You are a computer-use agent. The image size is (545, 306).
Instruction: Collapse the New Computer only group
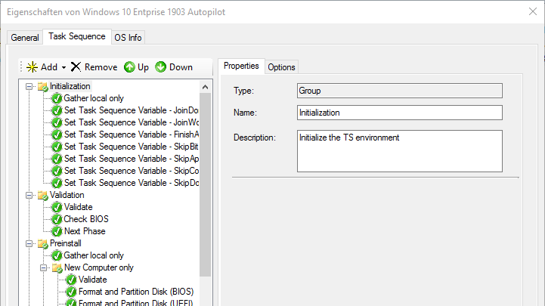click(x=43, y=267)
